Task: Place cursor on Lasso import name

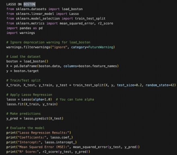Action: tap(74, 14)
